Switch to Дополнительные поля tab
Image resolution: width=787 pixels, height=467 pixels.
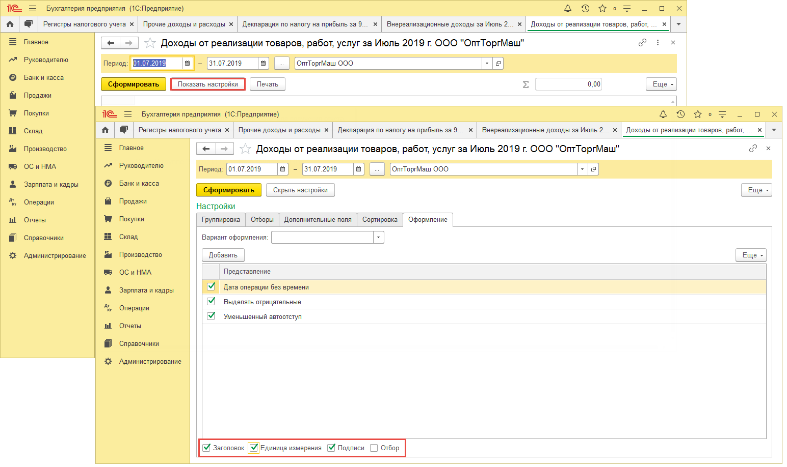coord(318,220)
